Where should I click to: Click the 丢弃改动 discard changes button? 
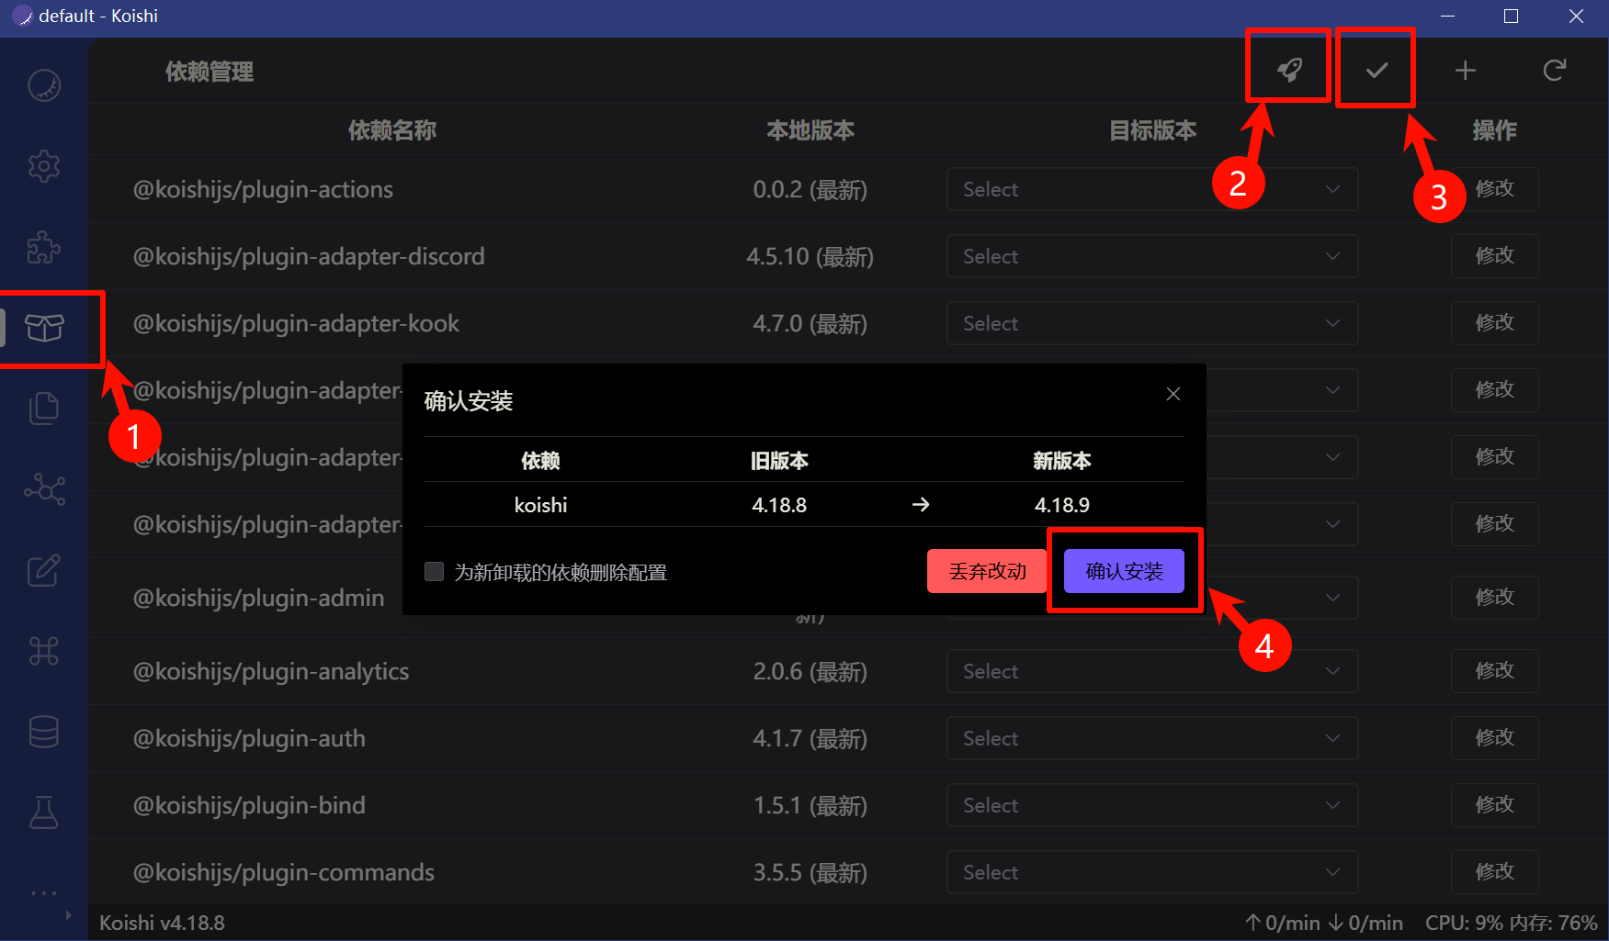tap(987, 571)
